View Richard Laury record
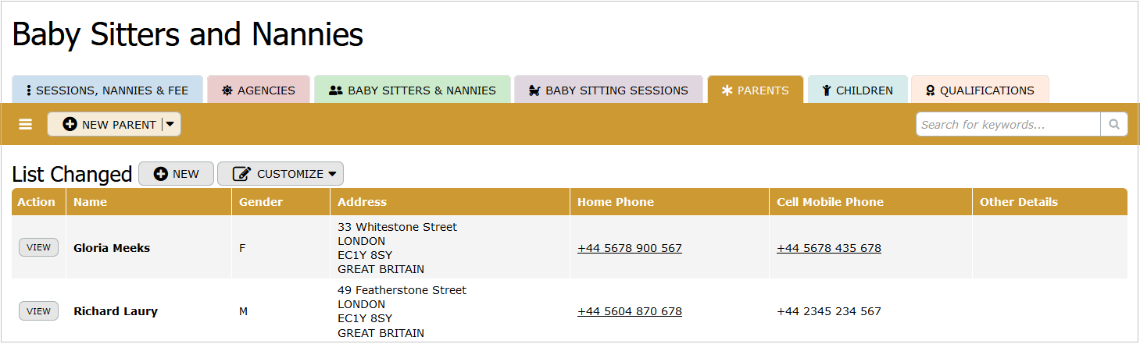The image size is (1140, 344). (38, 311)
